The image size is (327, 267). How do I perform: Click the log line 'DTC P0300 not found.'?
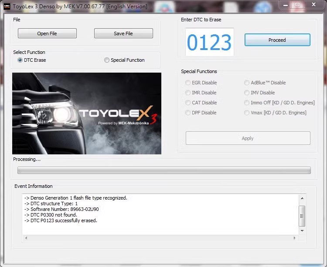[51, 215]
